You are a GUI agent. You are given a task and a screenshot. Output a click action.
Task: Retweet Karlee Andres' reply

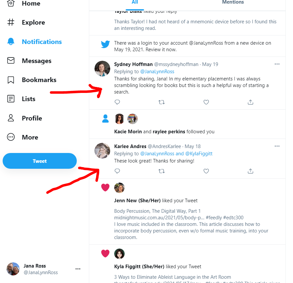[161, 171]
